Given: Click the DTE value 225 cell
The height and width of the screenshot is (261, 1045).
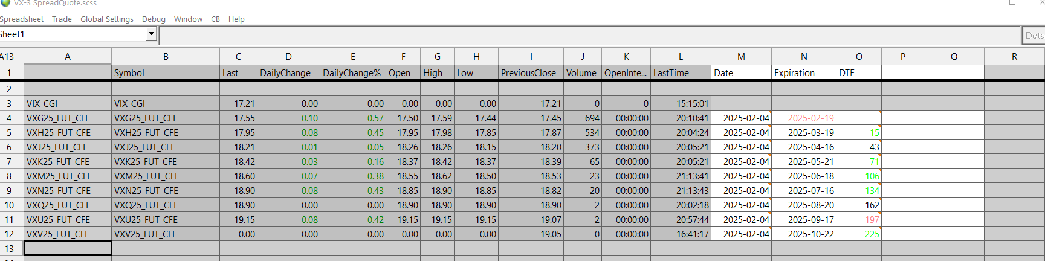Looking at the screenshot, I should coord(859,234).
